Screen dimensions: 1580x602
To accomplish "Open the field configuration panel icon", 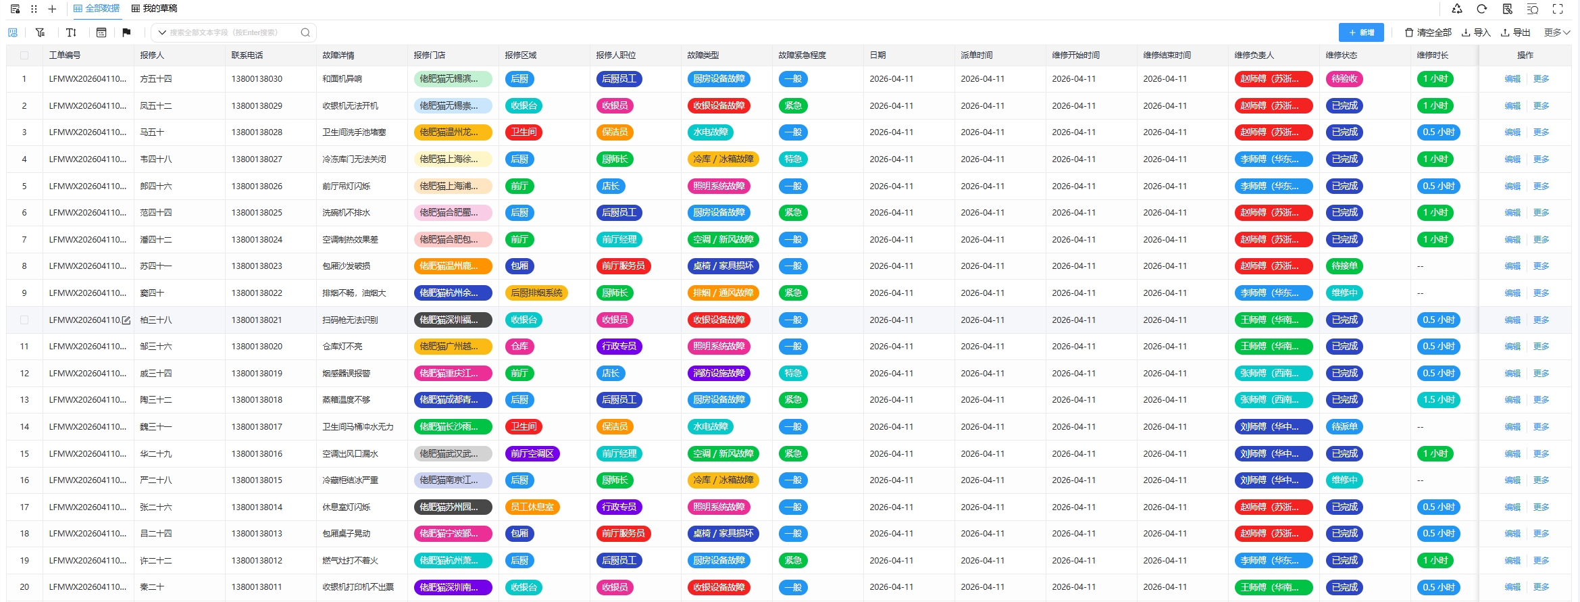I will click(x=101, y=32).
